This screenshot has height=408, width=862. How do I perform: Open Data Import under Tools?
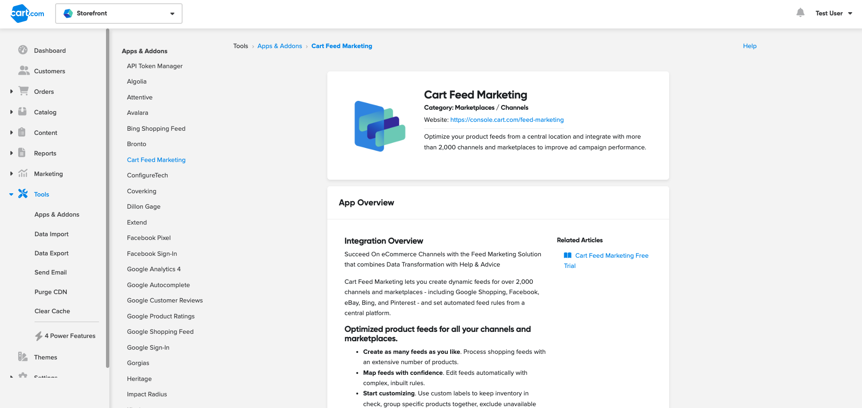(x=51, y=234)
